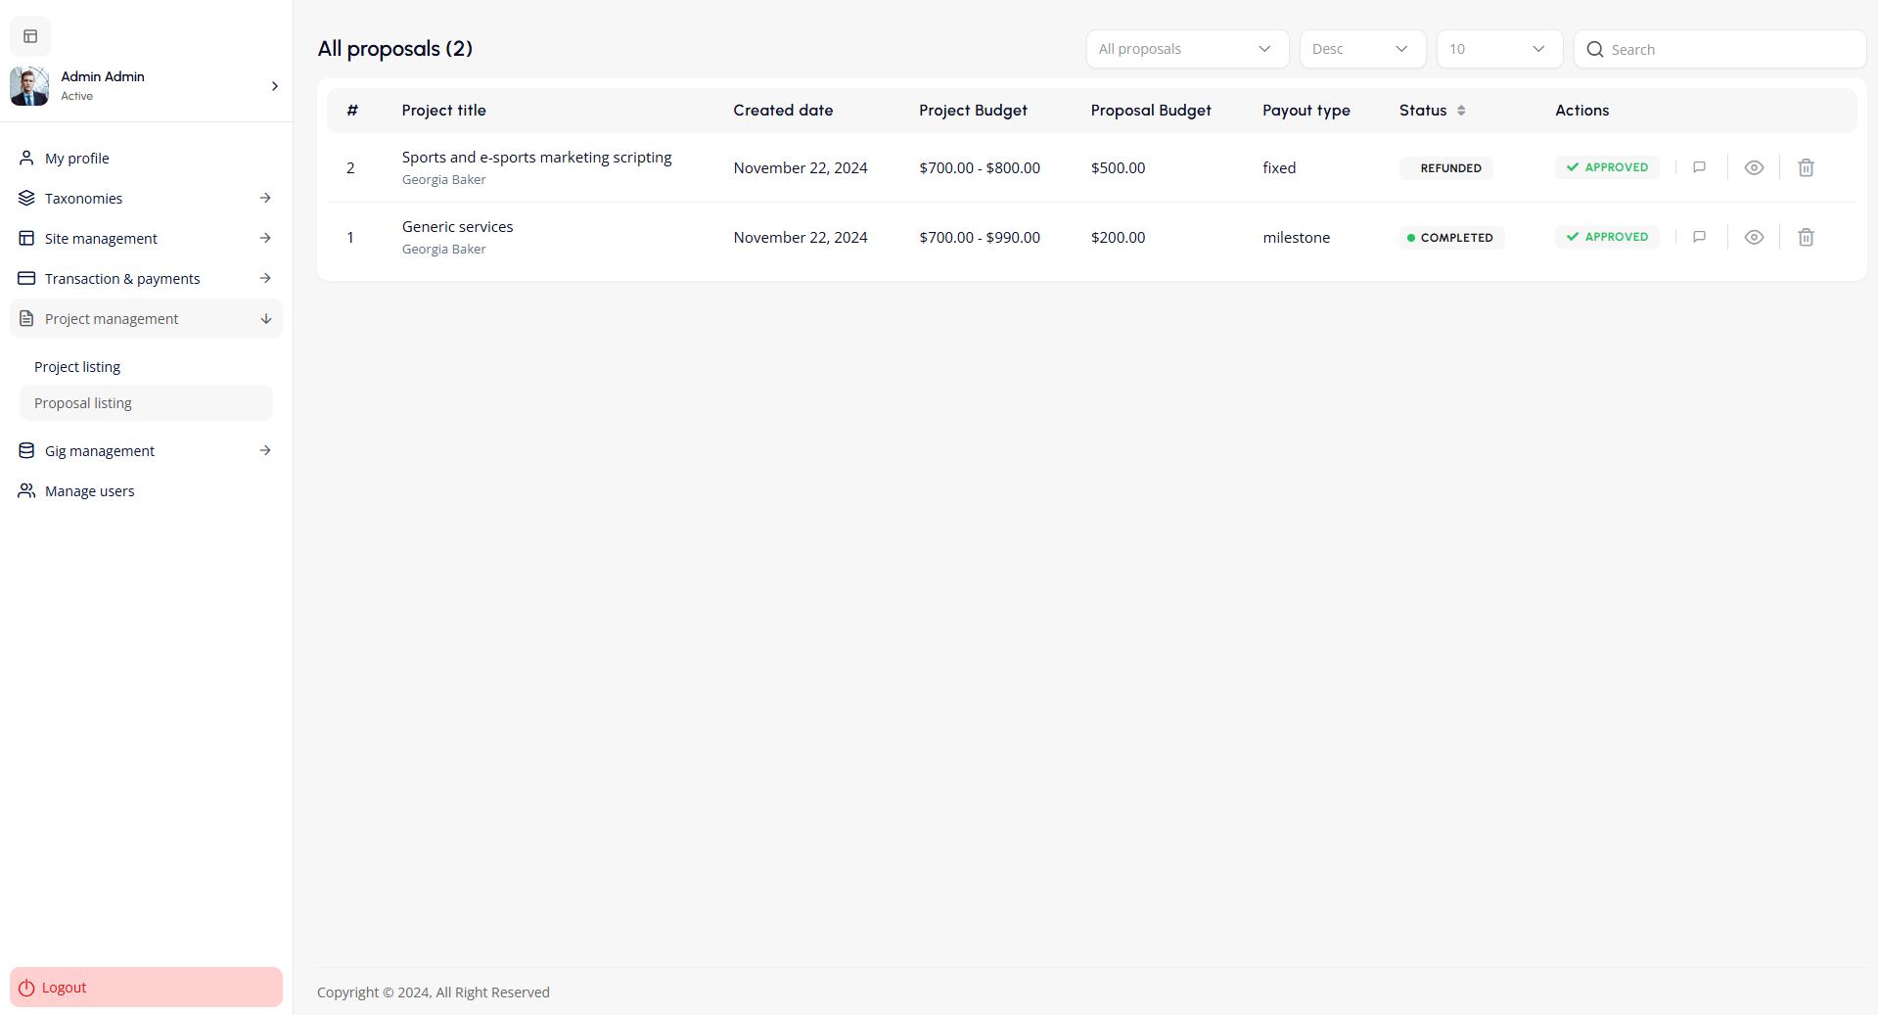This screenshot has width=1878, height=1015.
Task: Delete the Sports and e-sports marketing proposal
Action: pyautogui.click(x=1806, y=167)
